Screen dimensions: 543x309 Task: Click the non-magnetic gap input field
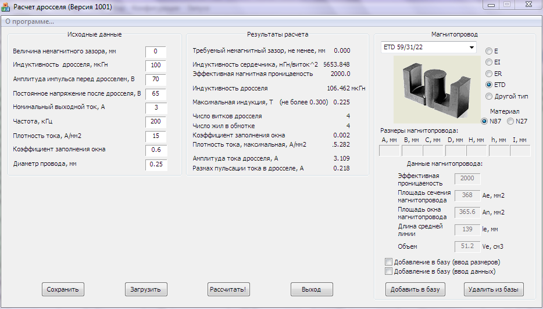click(x=156, y=52)
